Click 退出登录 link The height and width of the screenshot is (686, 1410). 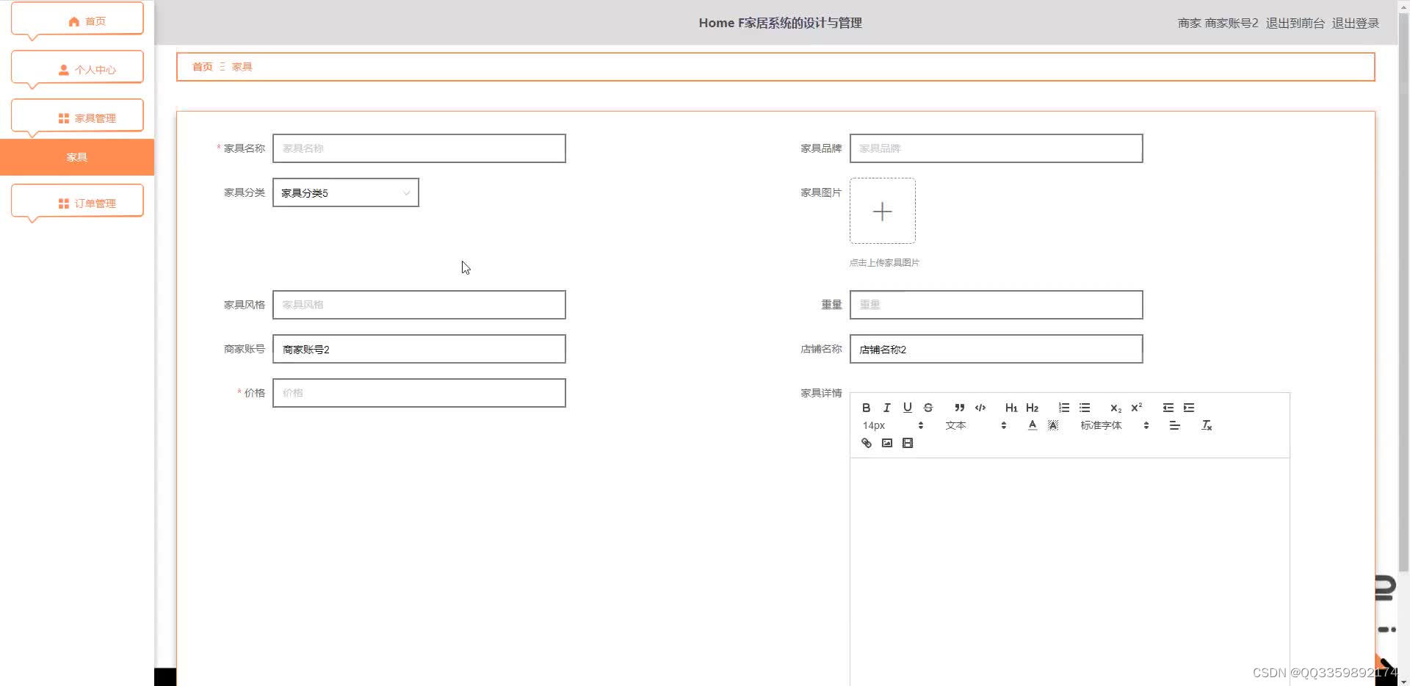pos(1355,23)
